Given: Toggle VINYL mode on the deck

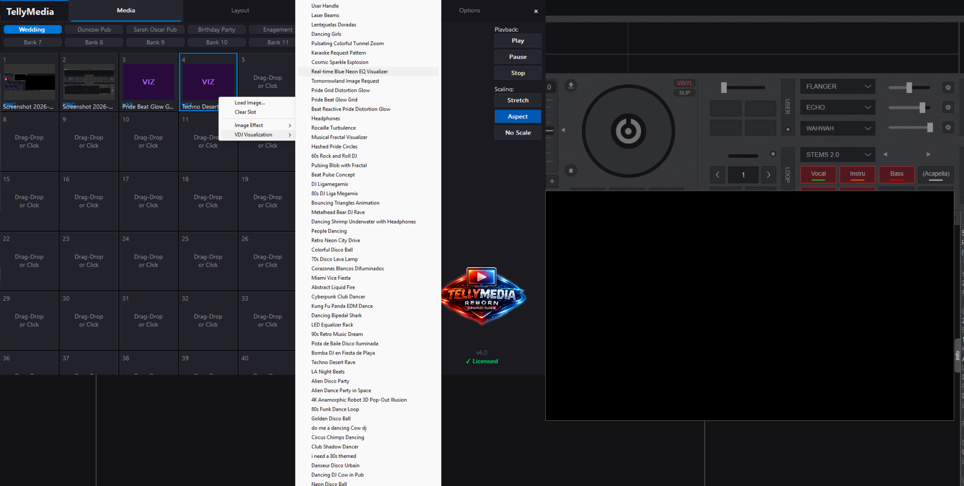Looking at the screenshot, I should coord(684,83).
